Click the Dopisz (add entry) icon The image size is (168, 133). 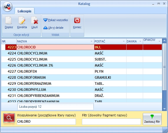click(9, 21)
